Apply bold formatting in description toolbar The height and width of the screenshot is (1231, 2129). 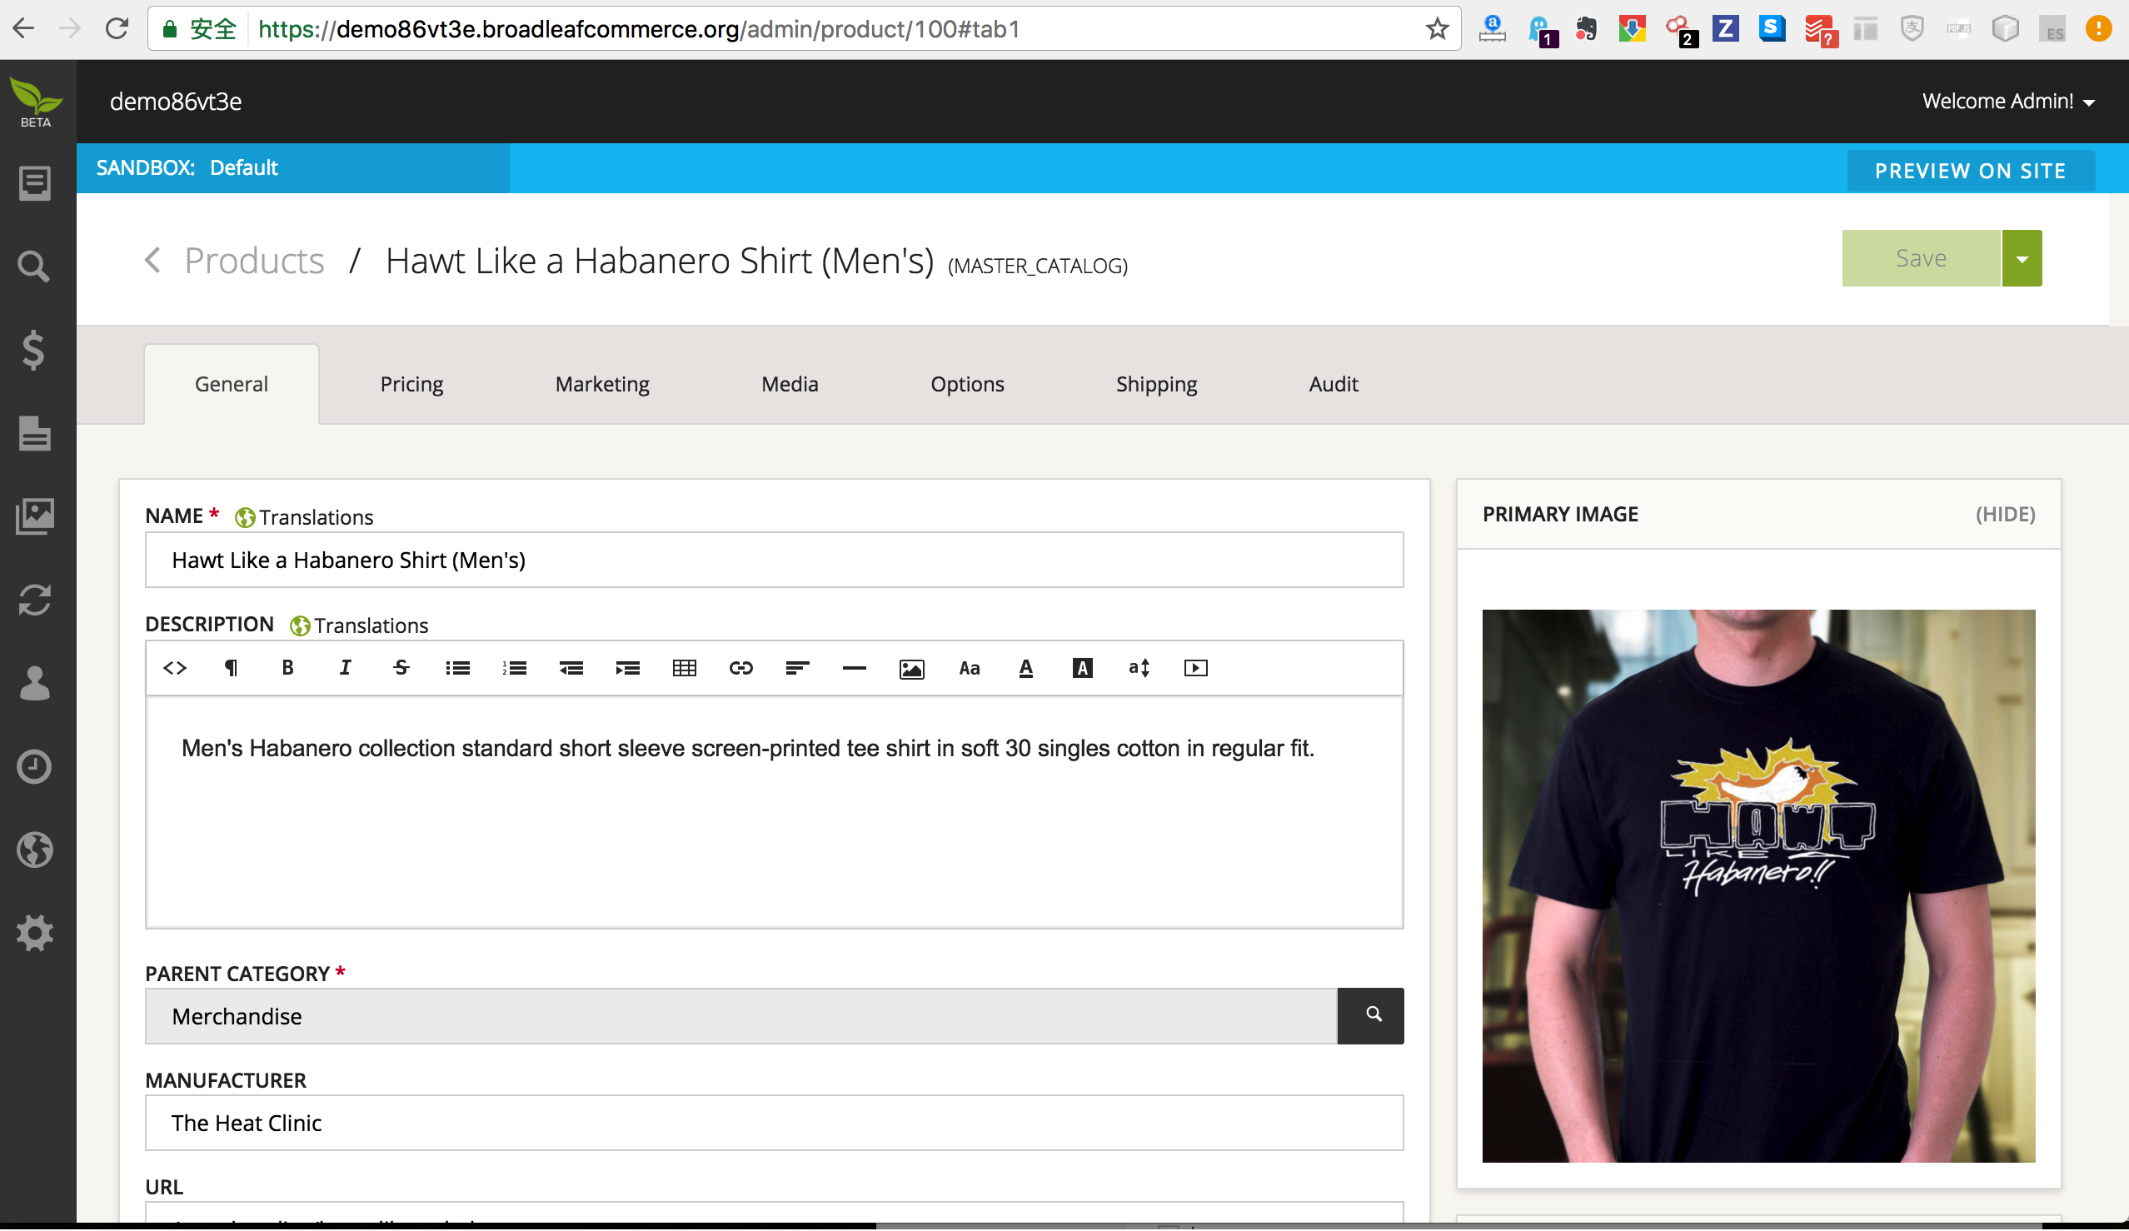click(x=287, y=668)
